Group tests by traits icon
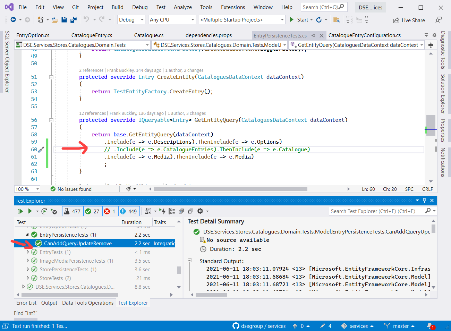Screen dimensions: 451x331 tap(172, 211)
